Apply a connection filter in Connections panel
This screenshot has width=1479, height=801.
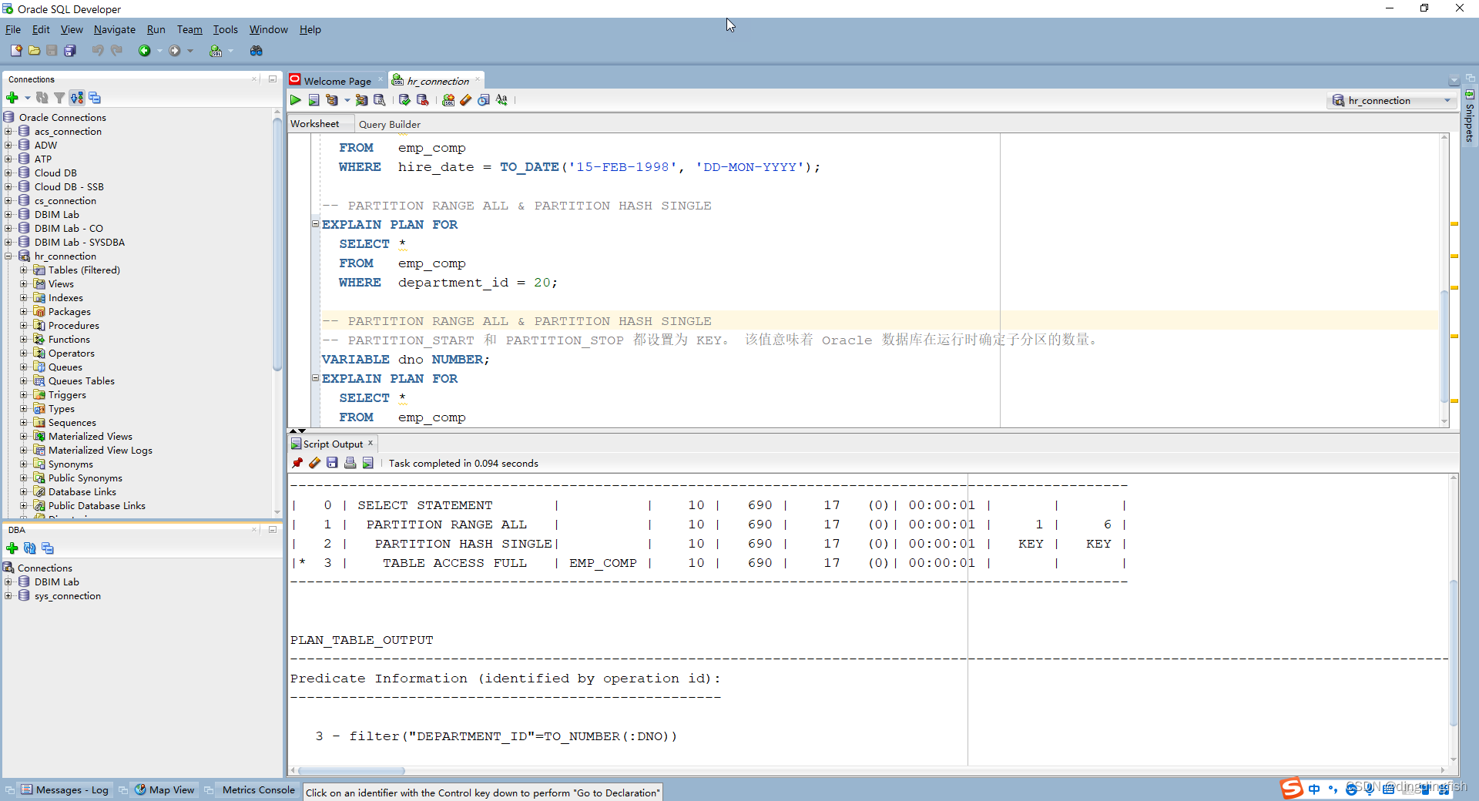[59, 98]
